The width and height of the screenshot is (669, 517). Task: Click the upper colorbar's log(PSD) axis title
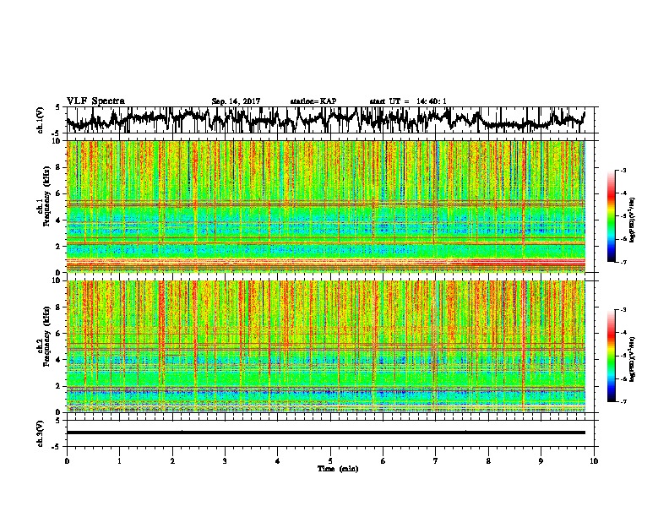(633, 220)
